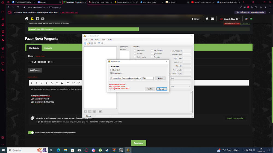Uncheck the Transparency checkbox
The image size is (273, 153).
pyautogui.click(x=111, y=73)
